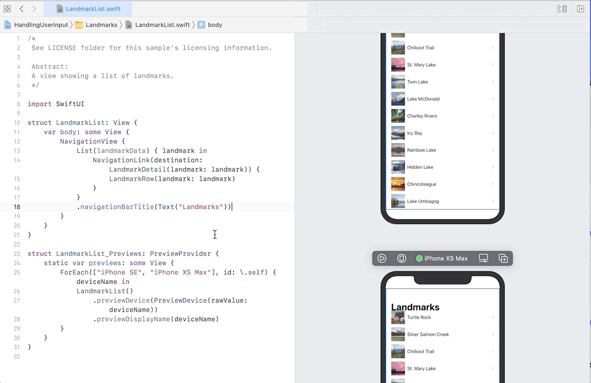
Task: Click the NavigationView code token
Action: pos(89,141)
